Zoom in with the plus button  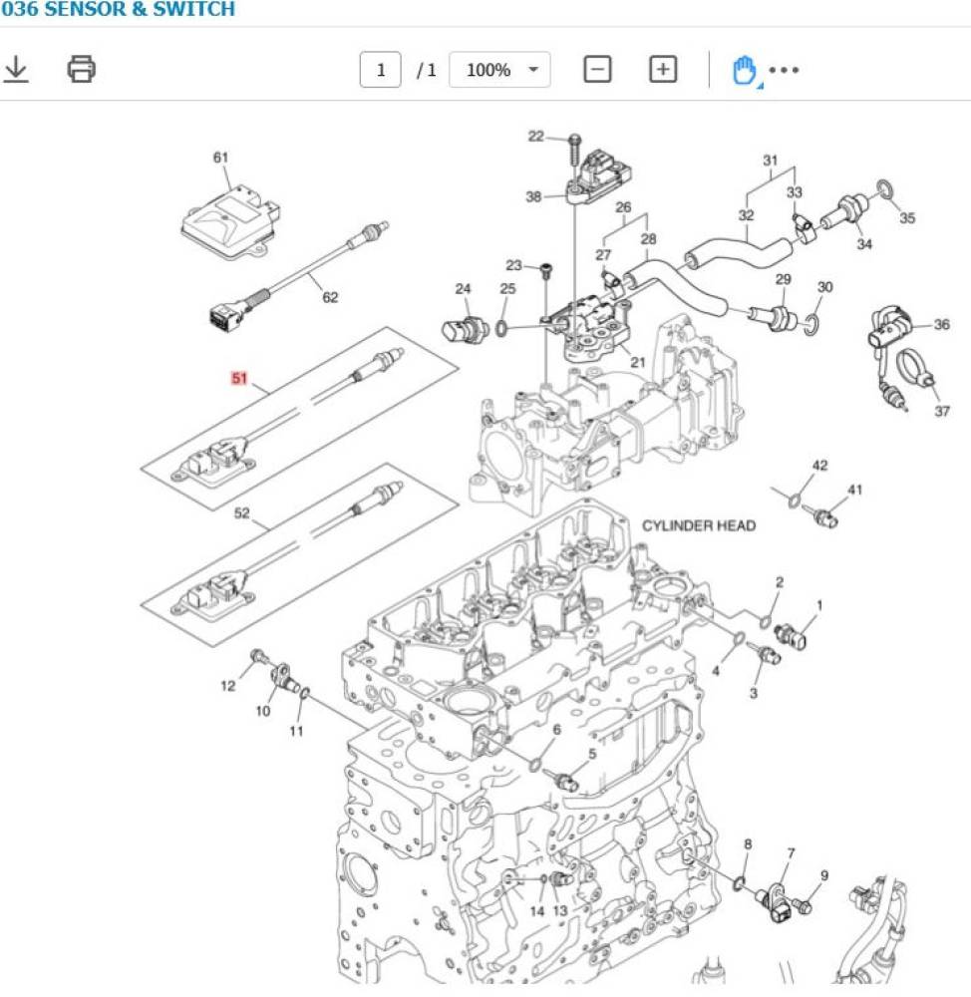(x=663, y=70)
